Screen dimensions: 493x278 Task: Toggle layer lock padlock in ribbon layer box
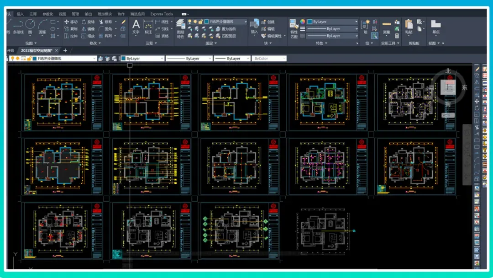[x=200, y=22]
